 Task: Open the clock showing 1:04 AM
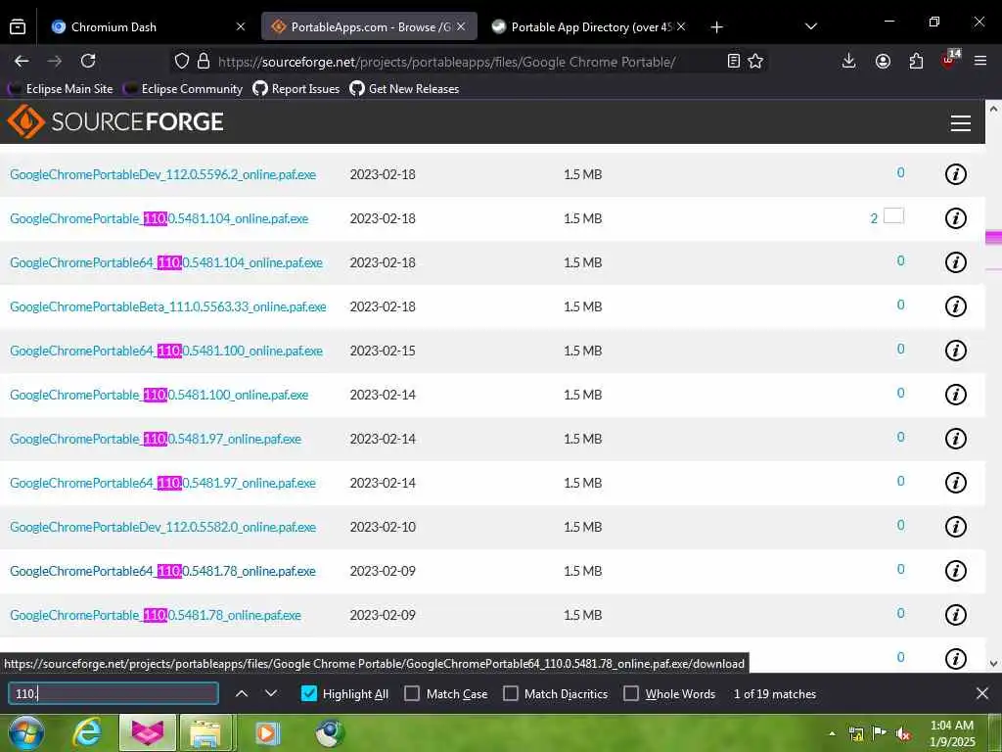[952, 733]
